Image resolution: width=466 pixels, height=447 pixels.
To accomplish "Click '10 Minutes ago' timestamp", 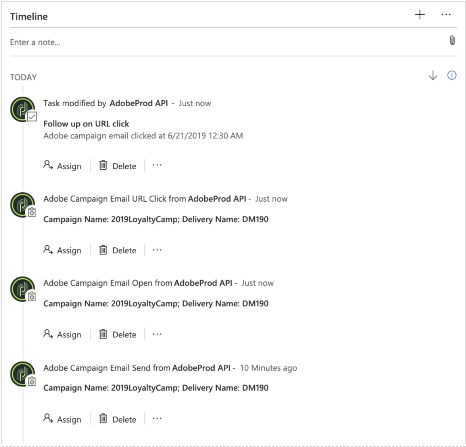I will tap(269, 368).
